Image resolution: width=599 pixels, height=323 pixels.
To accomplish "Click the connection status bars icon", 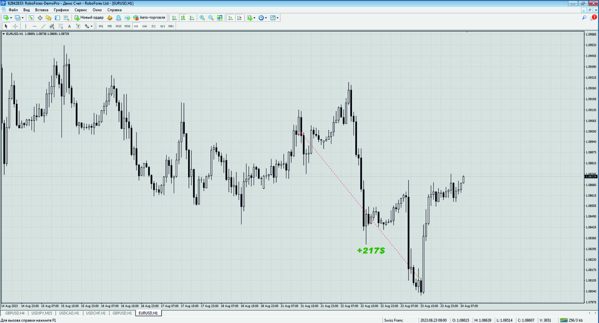I will (564, 320).
